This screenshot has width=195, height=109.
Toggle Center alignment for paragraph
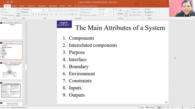(x=64, y=15)
